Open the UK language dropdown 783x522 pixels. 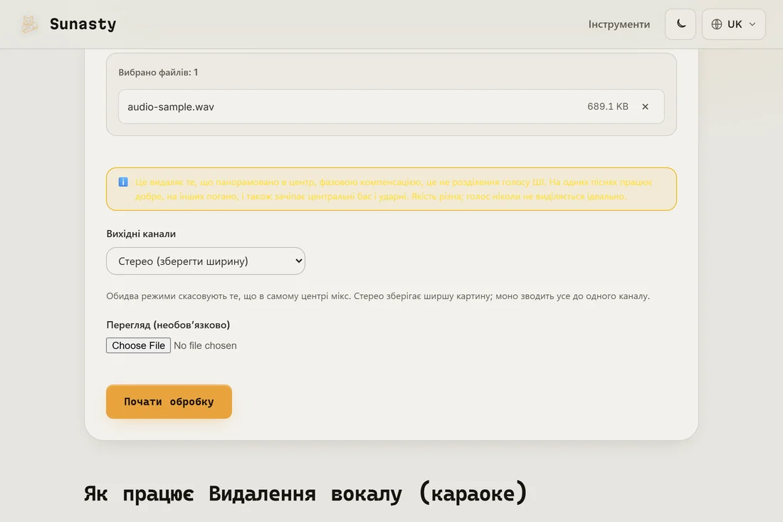[x=733, y=24]
